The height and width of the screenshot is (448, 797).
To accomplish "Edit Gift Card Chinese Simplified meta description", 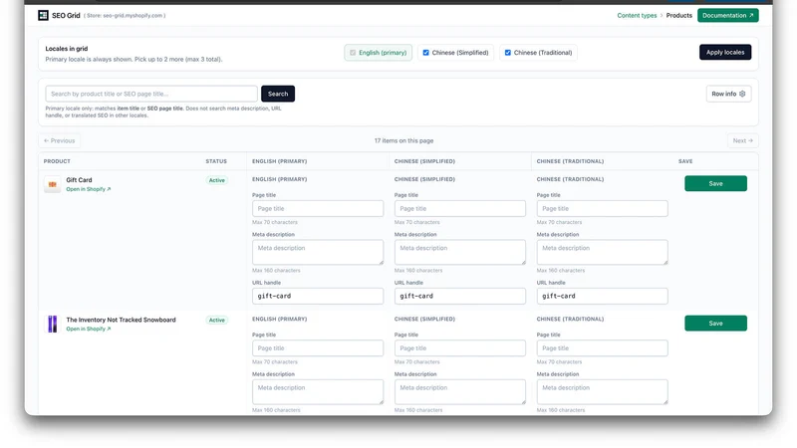I will tap(460, 252).
